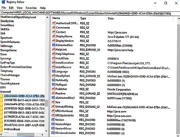Open the Help menu
The image size is (180, 137).
pyautogui.click(x=43, y=8)
